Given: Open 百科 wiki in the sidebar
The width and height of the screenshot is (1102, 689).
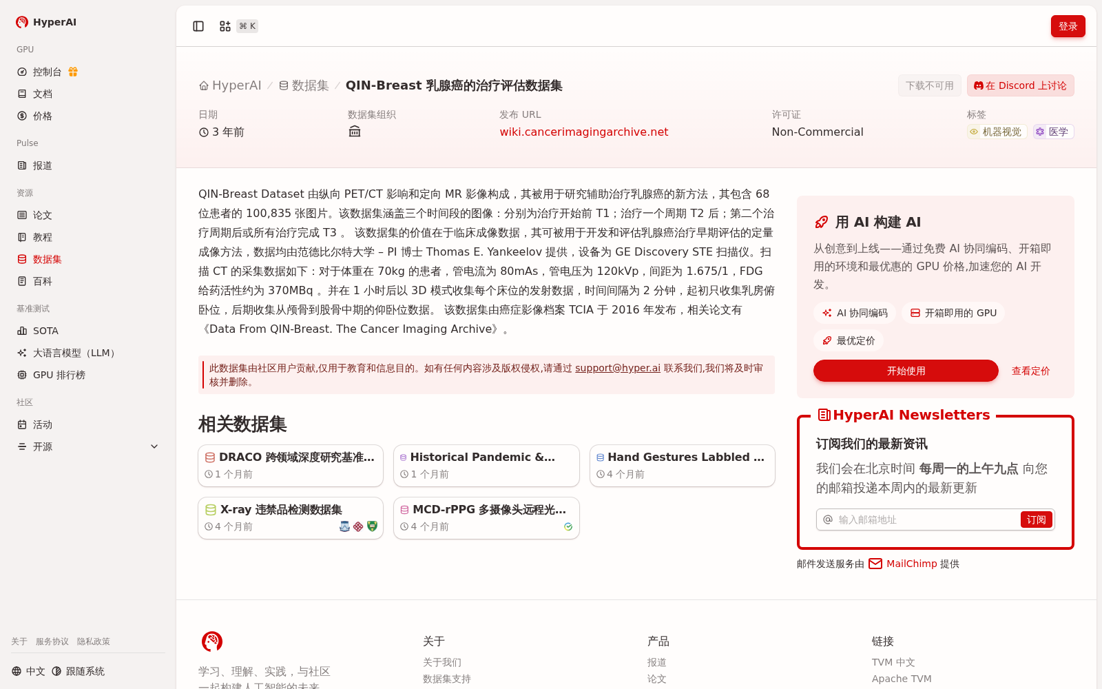Looking at the screenshot, I should (88, 281).
